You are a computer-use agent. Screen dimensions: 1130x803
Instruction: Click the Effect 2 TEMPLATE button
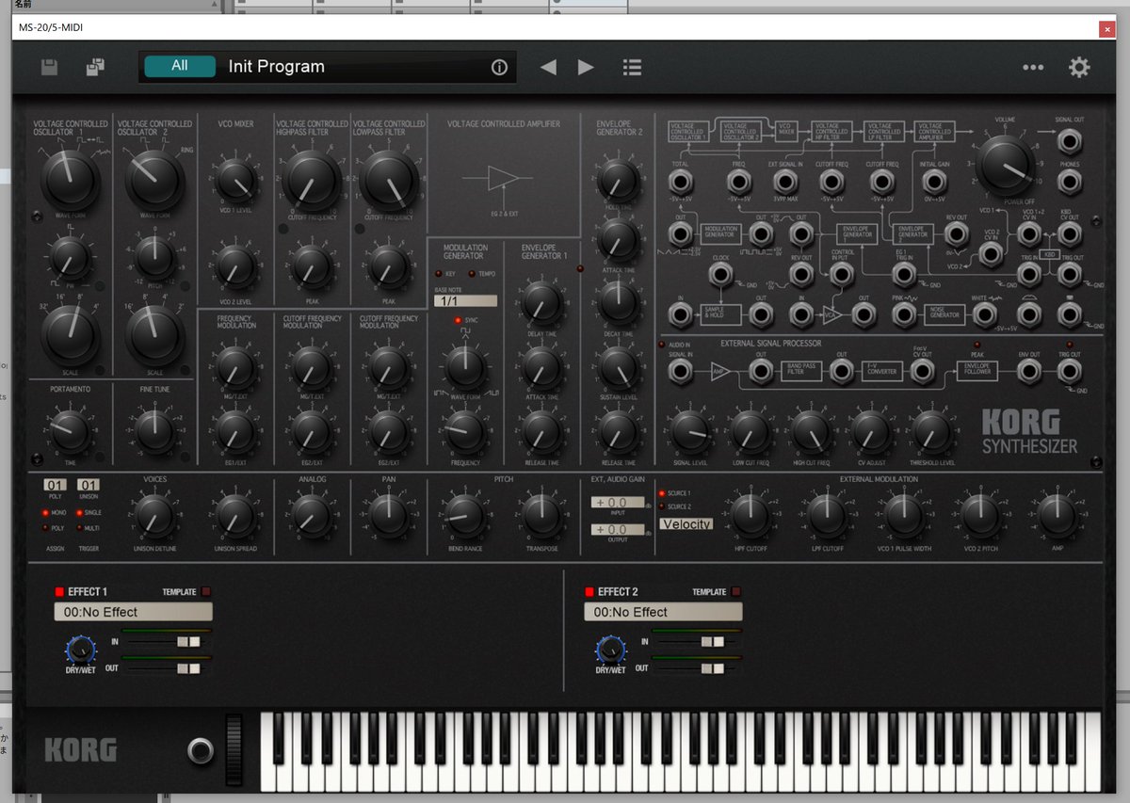point(736,592)
